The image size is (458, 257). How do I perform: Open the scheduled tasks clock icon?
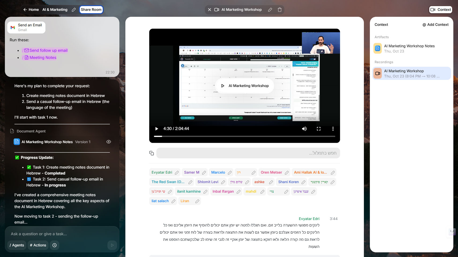click(x=55, y=245)
